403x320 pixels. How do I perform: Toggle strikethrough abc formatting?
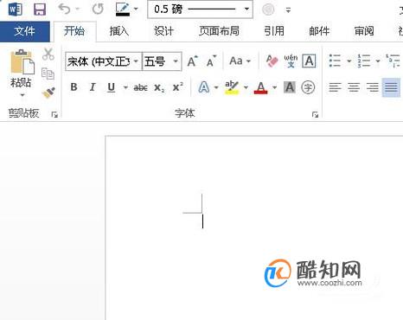[x=141, y=87]
